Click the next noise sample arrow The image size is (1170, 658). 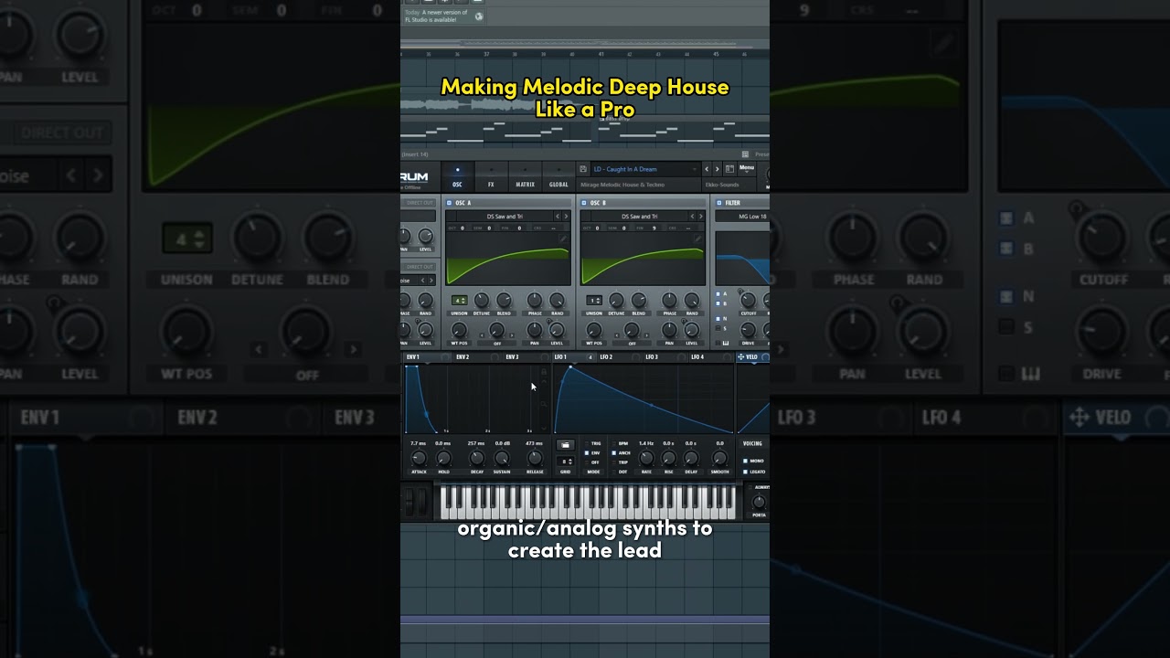[431, 281]
